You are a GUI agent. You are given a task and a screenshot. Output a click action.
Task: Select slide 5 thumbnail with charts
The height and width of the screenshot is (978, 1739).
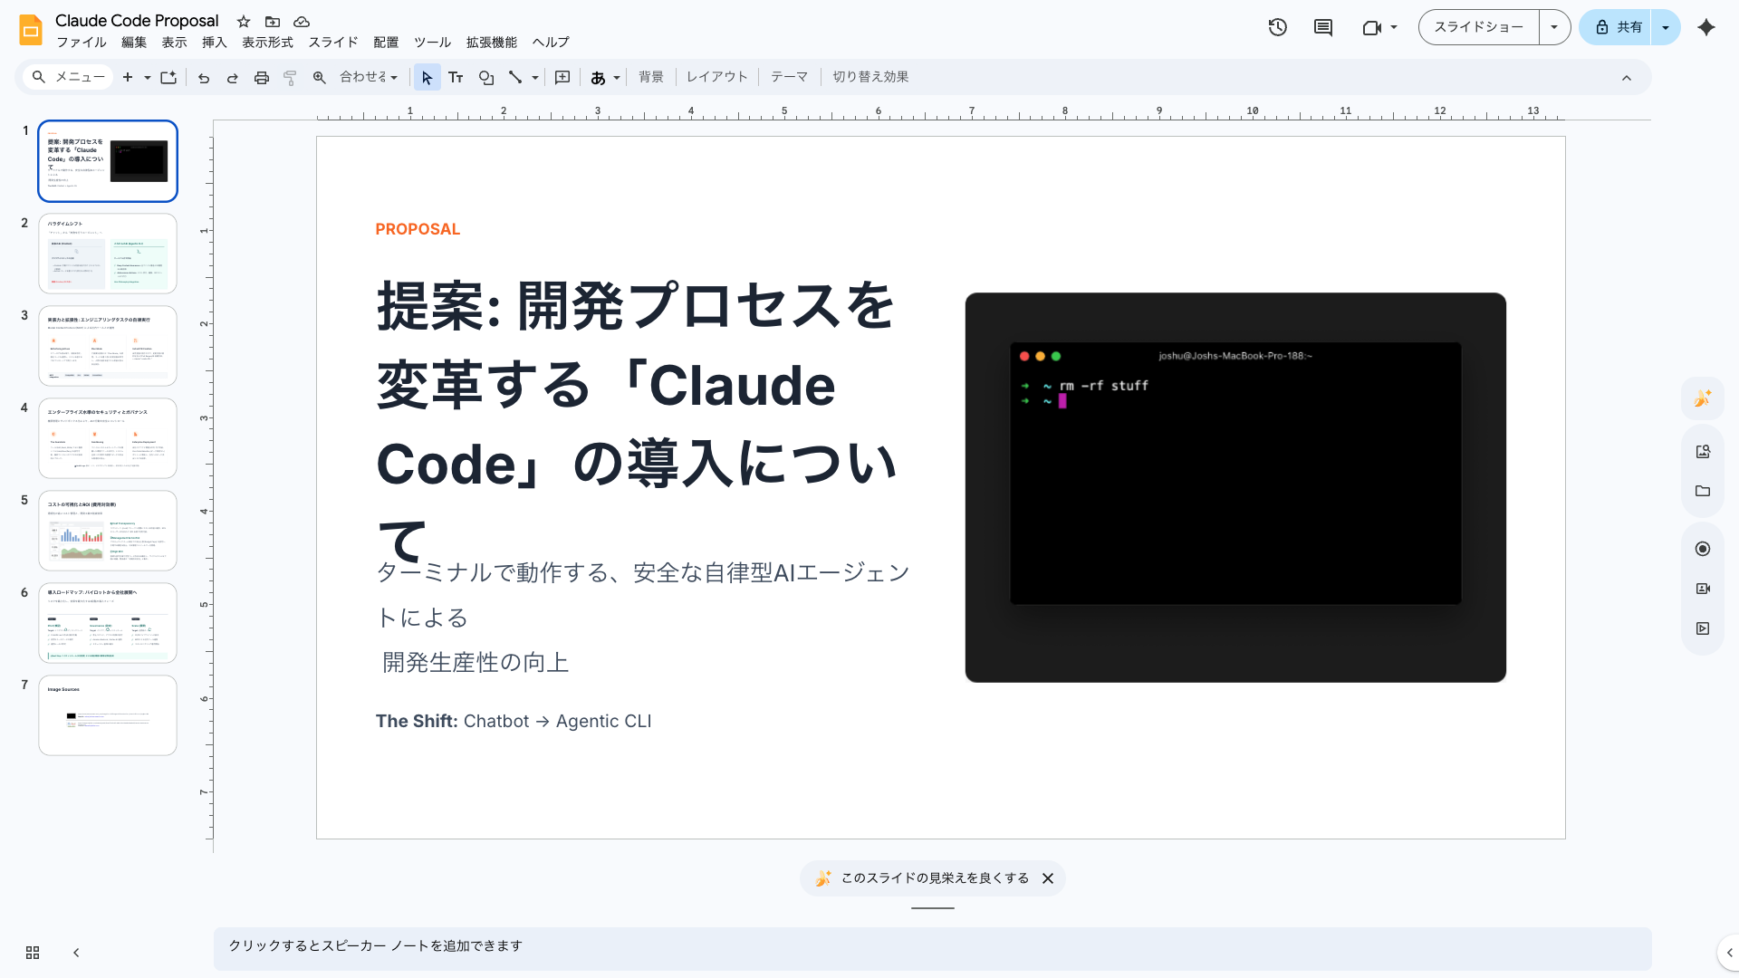coord(108,531)
